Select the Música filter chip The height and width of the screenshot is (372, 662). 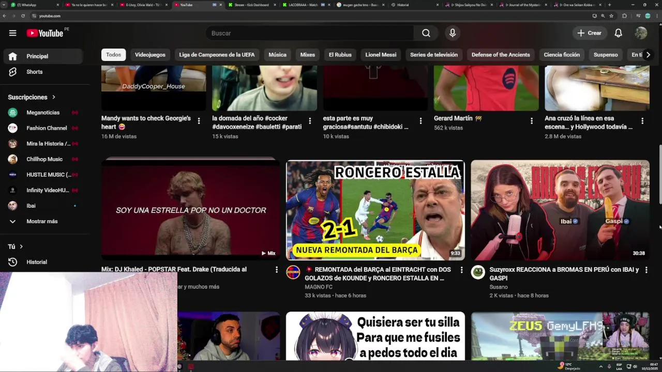(277, 55)
